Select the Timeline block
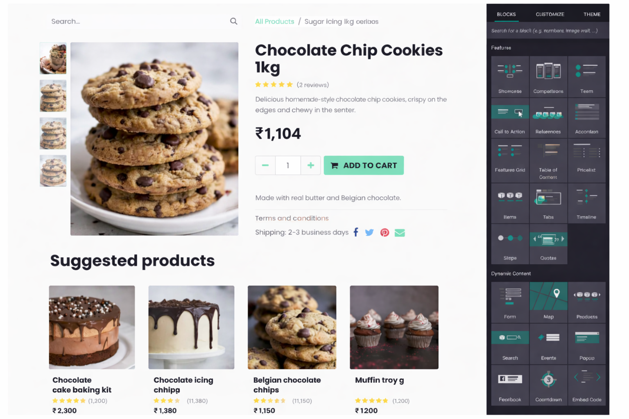This screenshot has height=419, width=629. click(586, 203)
